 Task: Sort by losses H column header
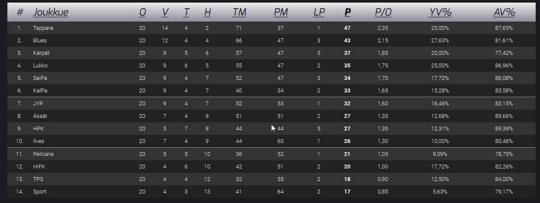207,13
